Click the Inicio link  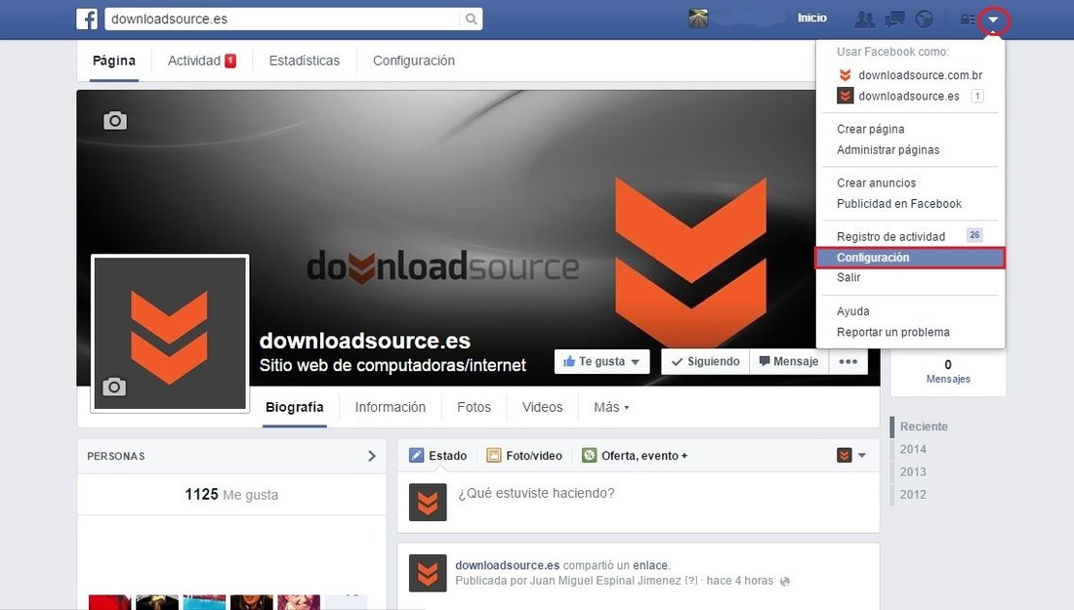click(x=811, y=19)
